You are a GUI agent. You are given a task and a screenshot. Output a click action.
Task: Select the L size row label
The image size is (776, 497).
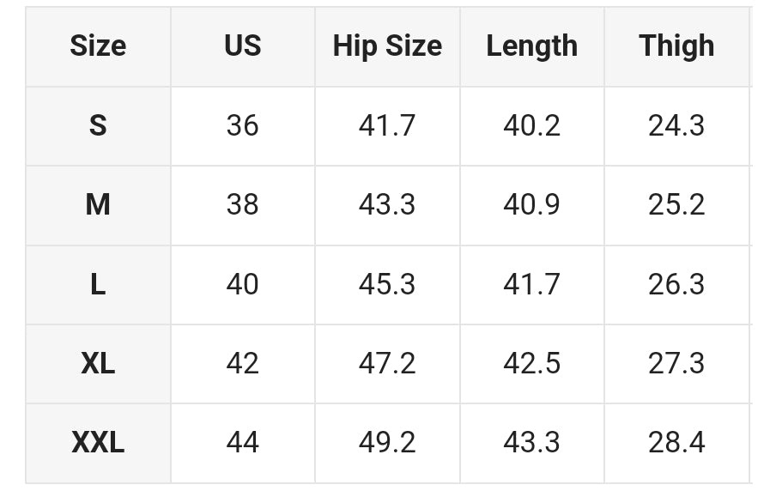coord(98,285)
